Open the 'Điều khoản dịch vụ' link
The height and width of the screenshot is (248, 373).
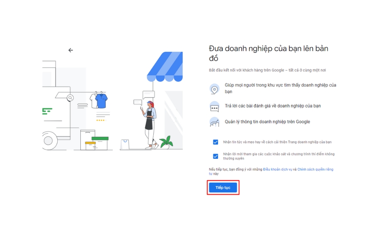point(278,169)
